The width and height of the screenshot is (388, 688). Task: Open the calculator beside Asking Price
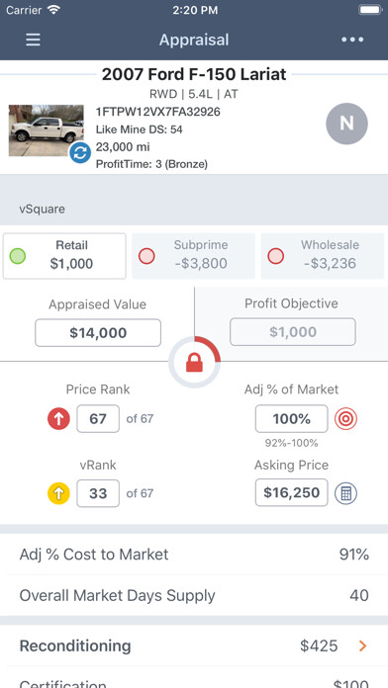[345, 493]
